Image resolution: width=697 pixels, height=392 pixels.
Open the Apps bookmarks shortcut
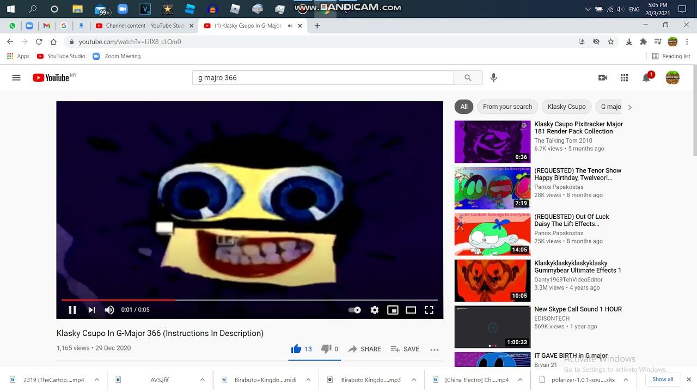coord(18,56)
